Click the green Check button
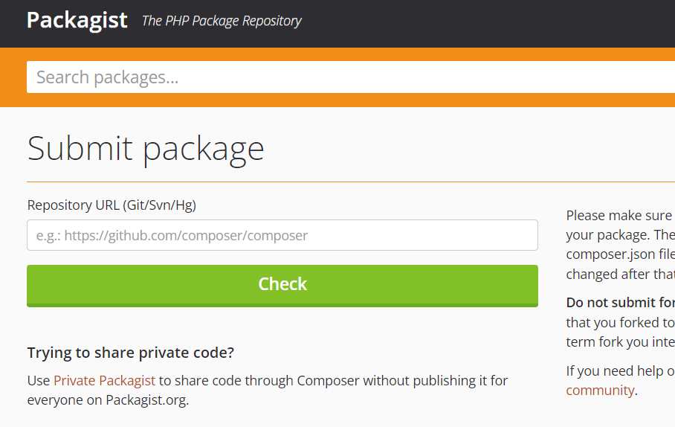This screenshot has height=427, width=675. pyautogui.click(x=282, y=286)
